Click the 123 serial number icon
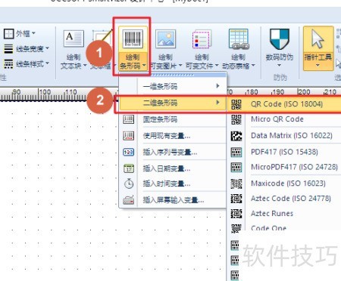The height and width of the screenshot is (281, 341). (x=129, y=153)
